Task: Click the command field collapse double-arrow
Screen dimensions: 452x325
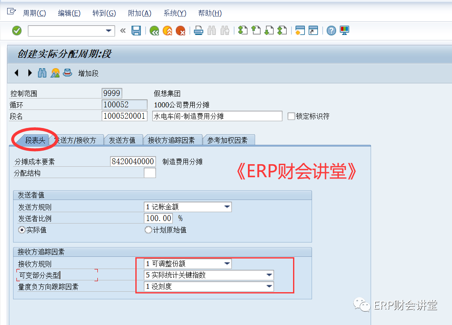Action: point(123,30)
